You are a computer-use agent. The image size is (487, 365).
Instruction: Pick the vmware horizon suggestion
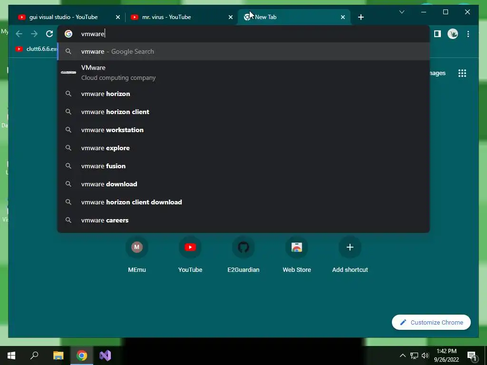[243, 94]
